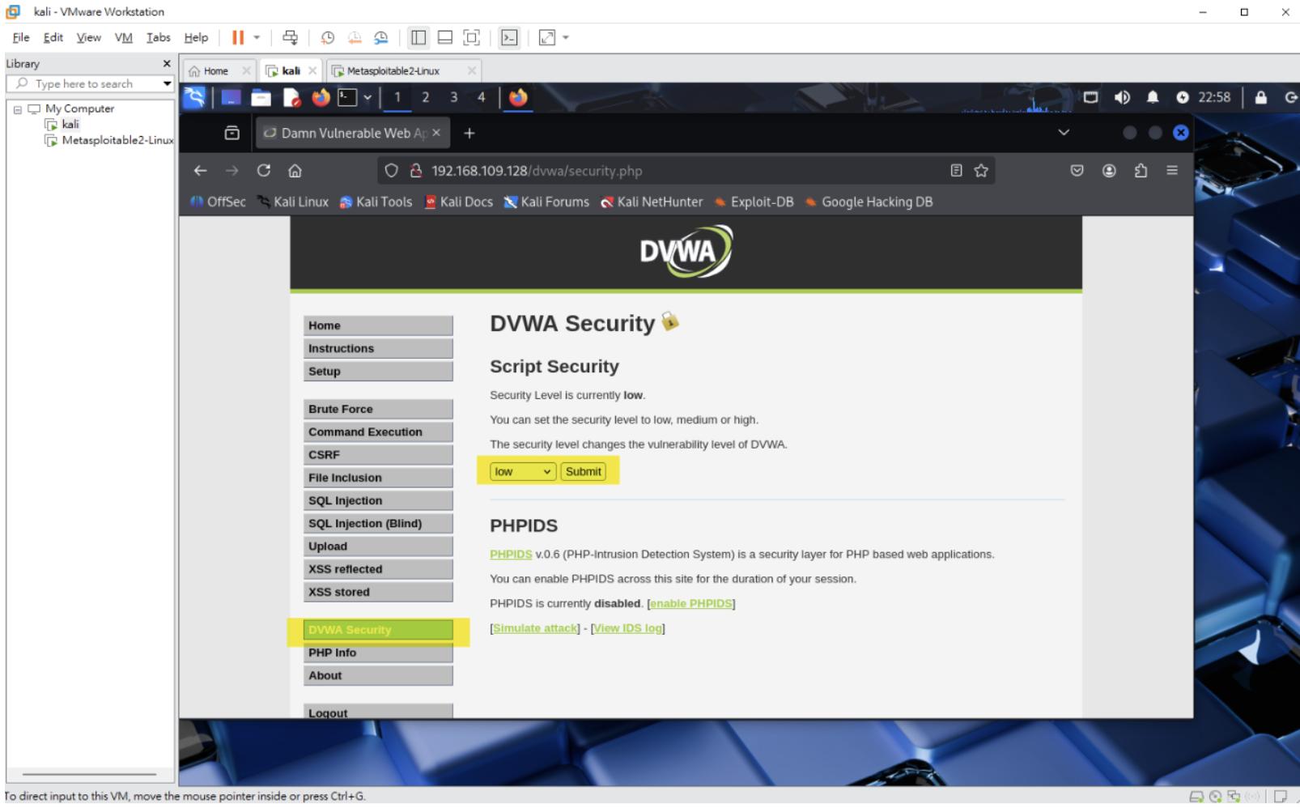1300x808 pixels.
Task: Switch to workspace 4
Action: pos(481,97)
